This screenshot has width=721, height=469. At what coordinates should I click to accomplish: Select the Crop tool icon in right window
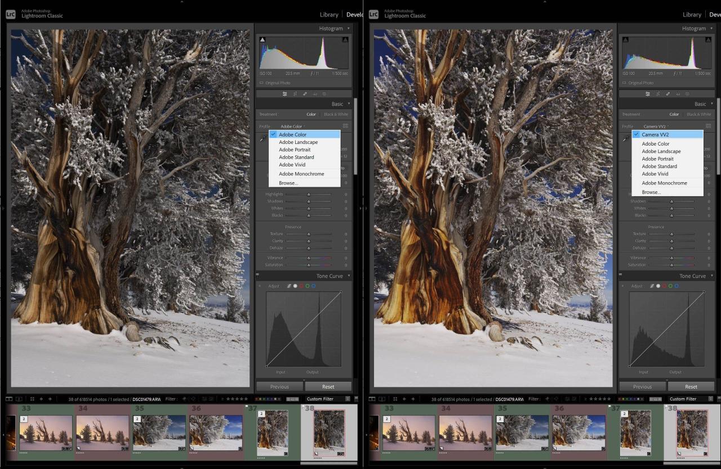(657, 94)
